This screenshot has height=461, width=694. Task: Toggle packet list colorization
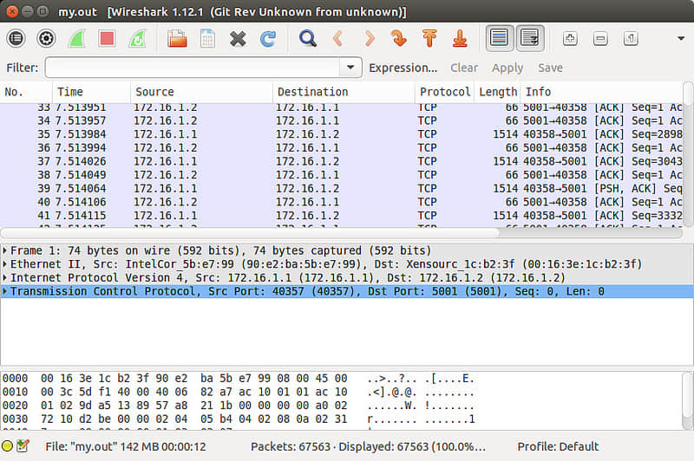pyautogui.click(x=499, y=38)
